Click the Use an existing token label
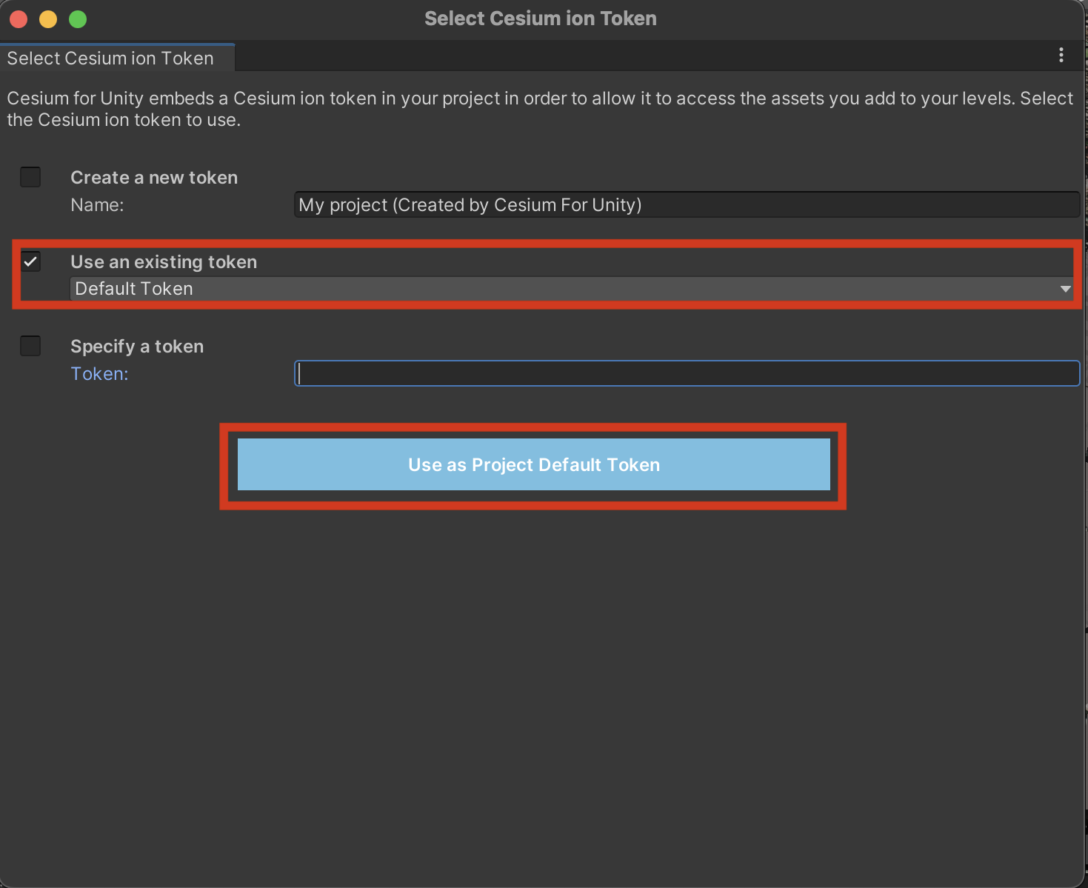The width and height of the screenshot is (1088, 888). [164, 262]
